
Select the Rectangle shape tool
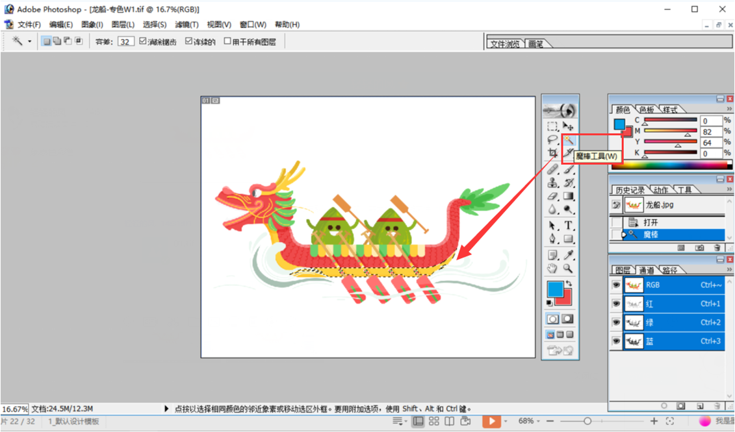(x=568, y=239)
